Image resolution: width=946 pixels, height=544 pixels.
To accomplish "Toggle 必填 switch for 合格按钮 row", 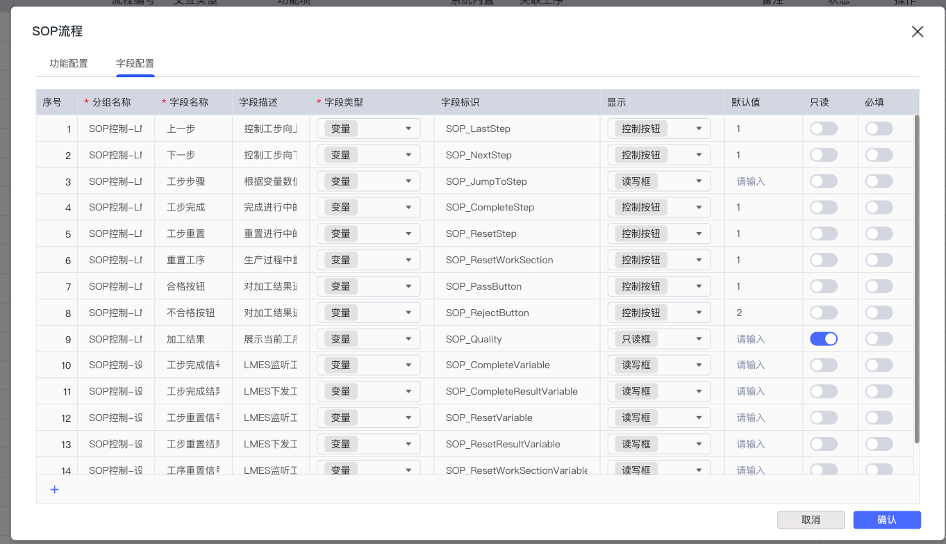I will tap(879, 286).
